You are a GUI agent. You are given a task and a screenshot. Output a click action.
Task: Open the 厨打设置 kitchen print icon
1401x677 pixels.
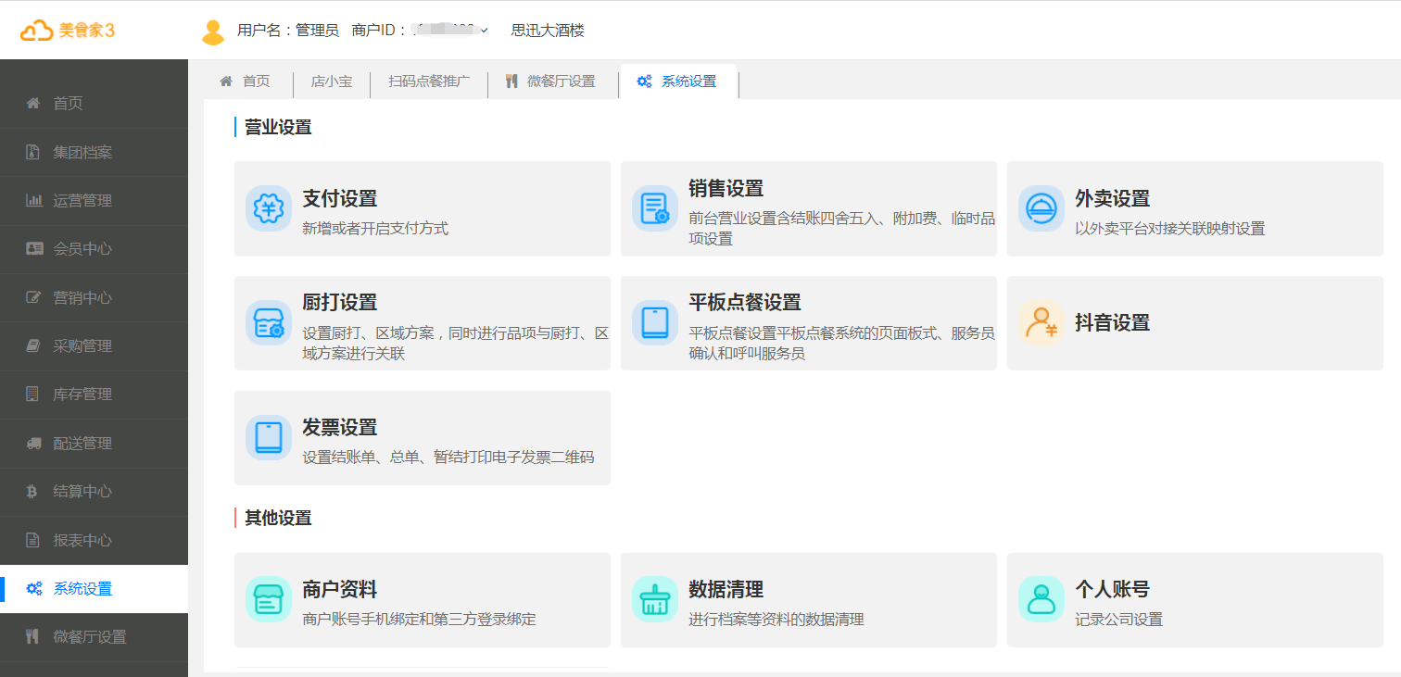tap(268, 323)
